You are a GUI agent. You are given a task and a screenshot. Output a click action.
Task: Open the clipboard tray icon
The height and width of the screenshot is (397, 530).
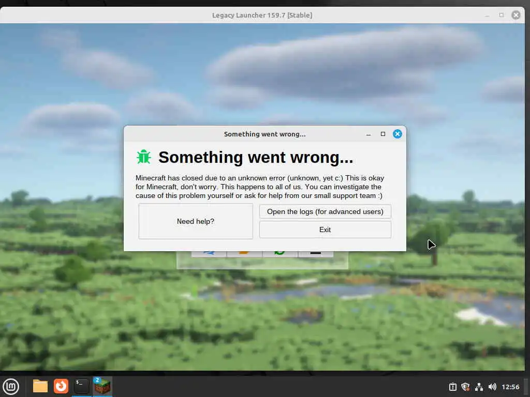click(452, 387)
